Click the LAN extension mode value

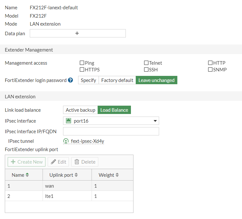point(45,24)
